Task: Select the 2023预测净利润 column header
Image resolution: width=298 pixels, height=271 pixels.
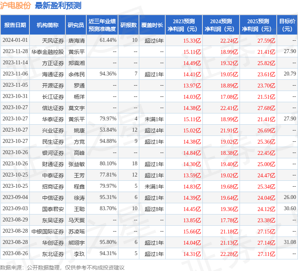Action: click(x=184, y=25)
